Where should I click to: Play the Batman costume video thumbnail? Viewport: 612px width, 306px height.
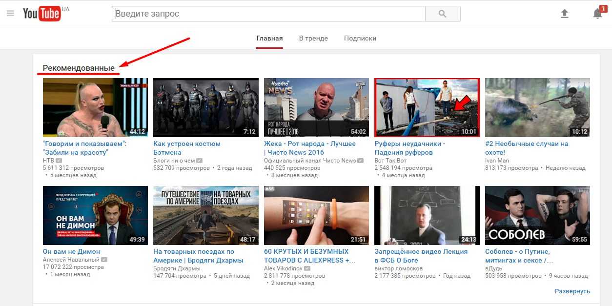205,107
